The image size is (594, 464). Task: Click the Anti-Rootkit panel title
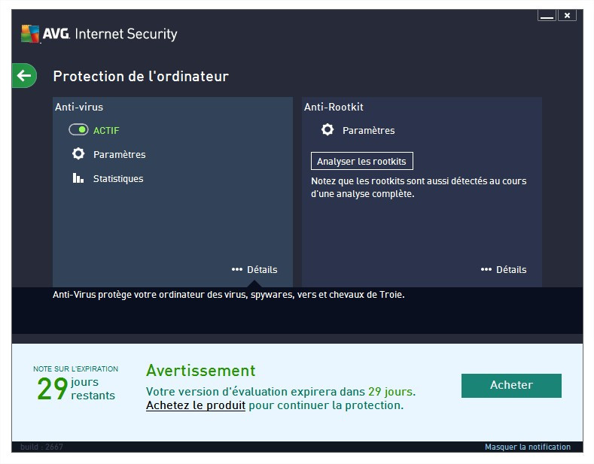coord(334,107)
